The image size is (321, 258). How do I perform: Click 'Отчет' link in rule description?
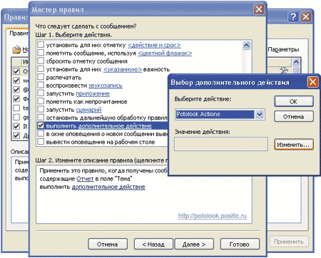[x=86, y=179]
